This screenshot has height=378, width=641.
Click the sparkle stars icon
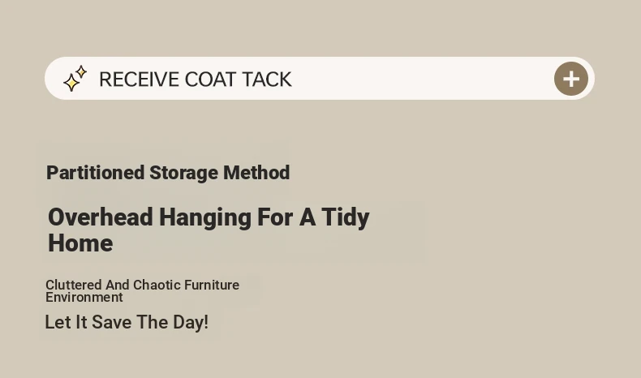point(75,79)
